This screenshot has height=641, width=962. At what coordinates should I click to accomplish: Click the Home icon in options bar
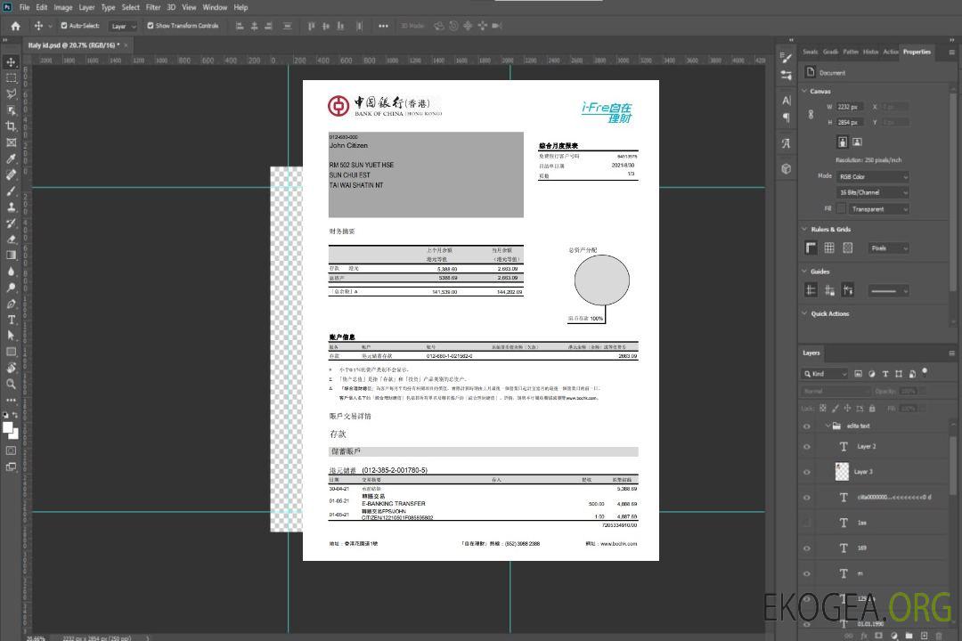click(15, 26)
